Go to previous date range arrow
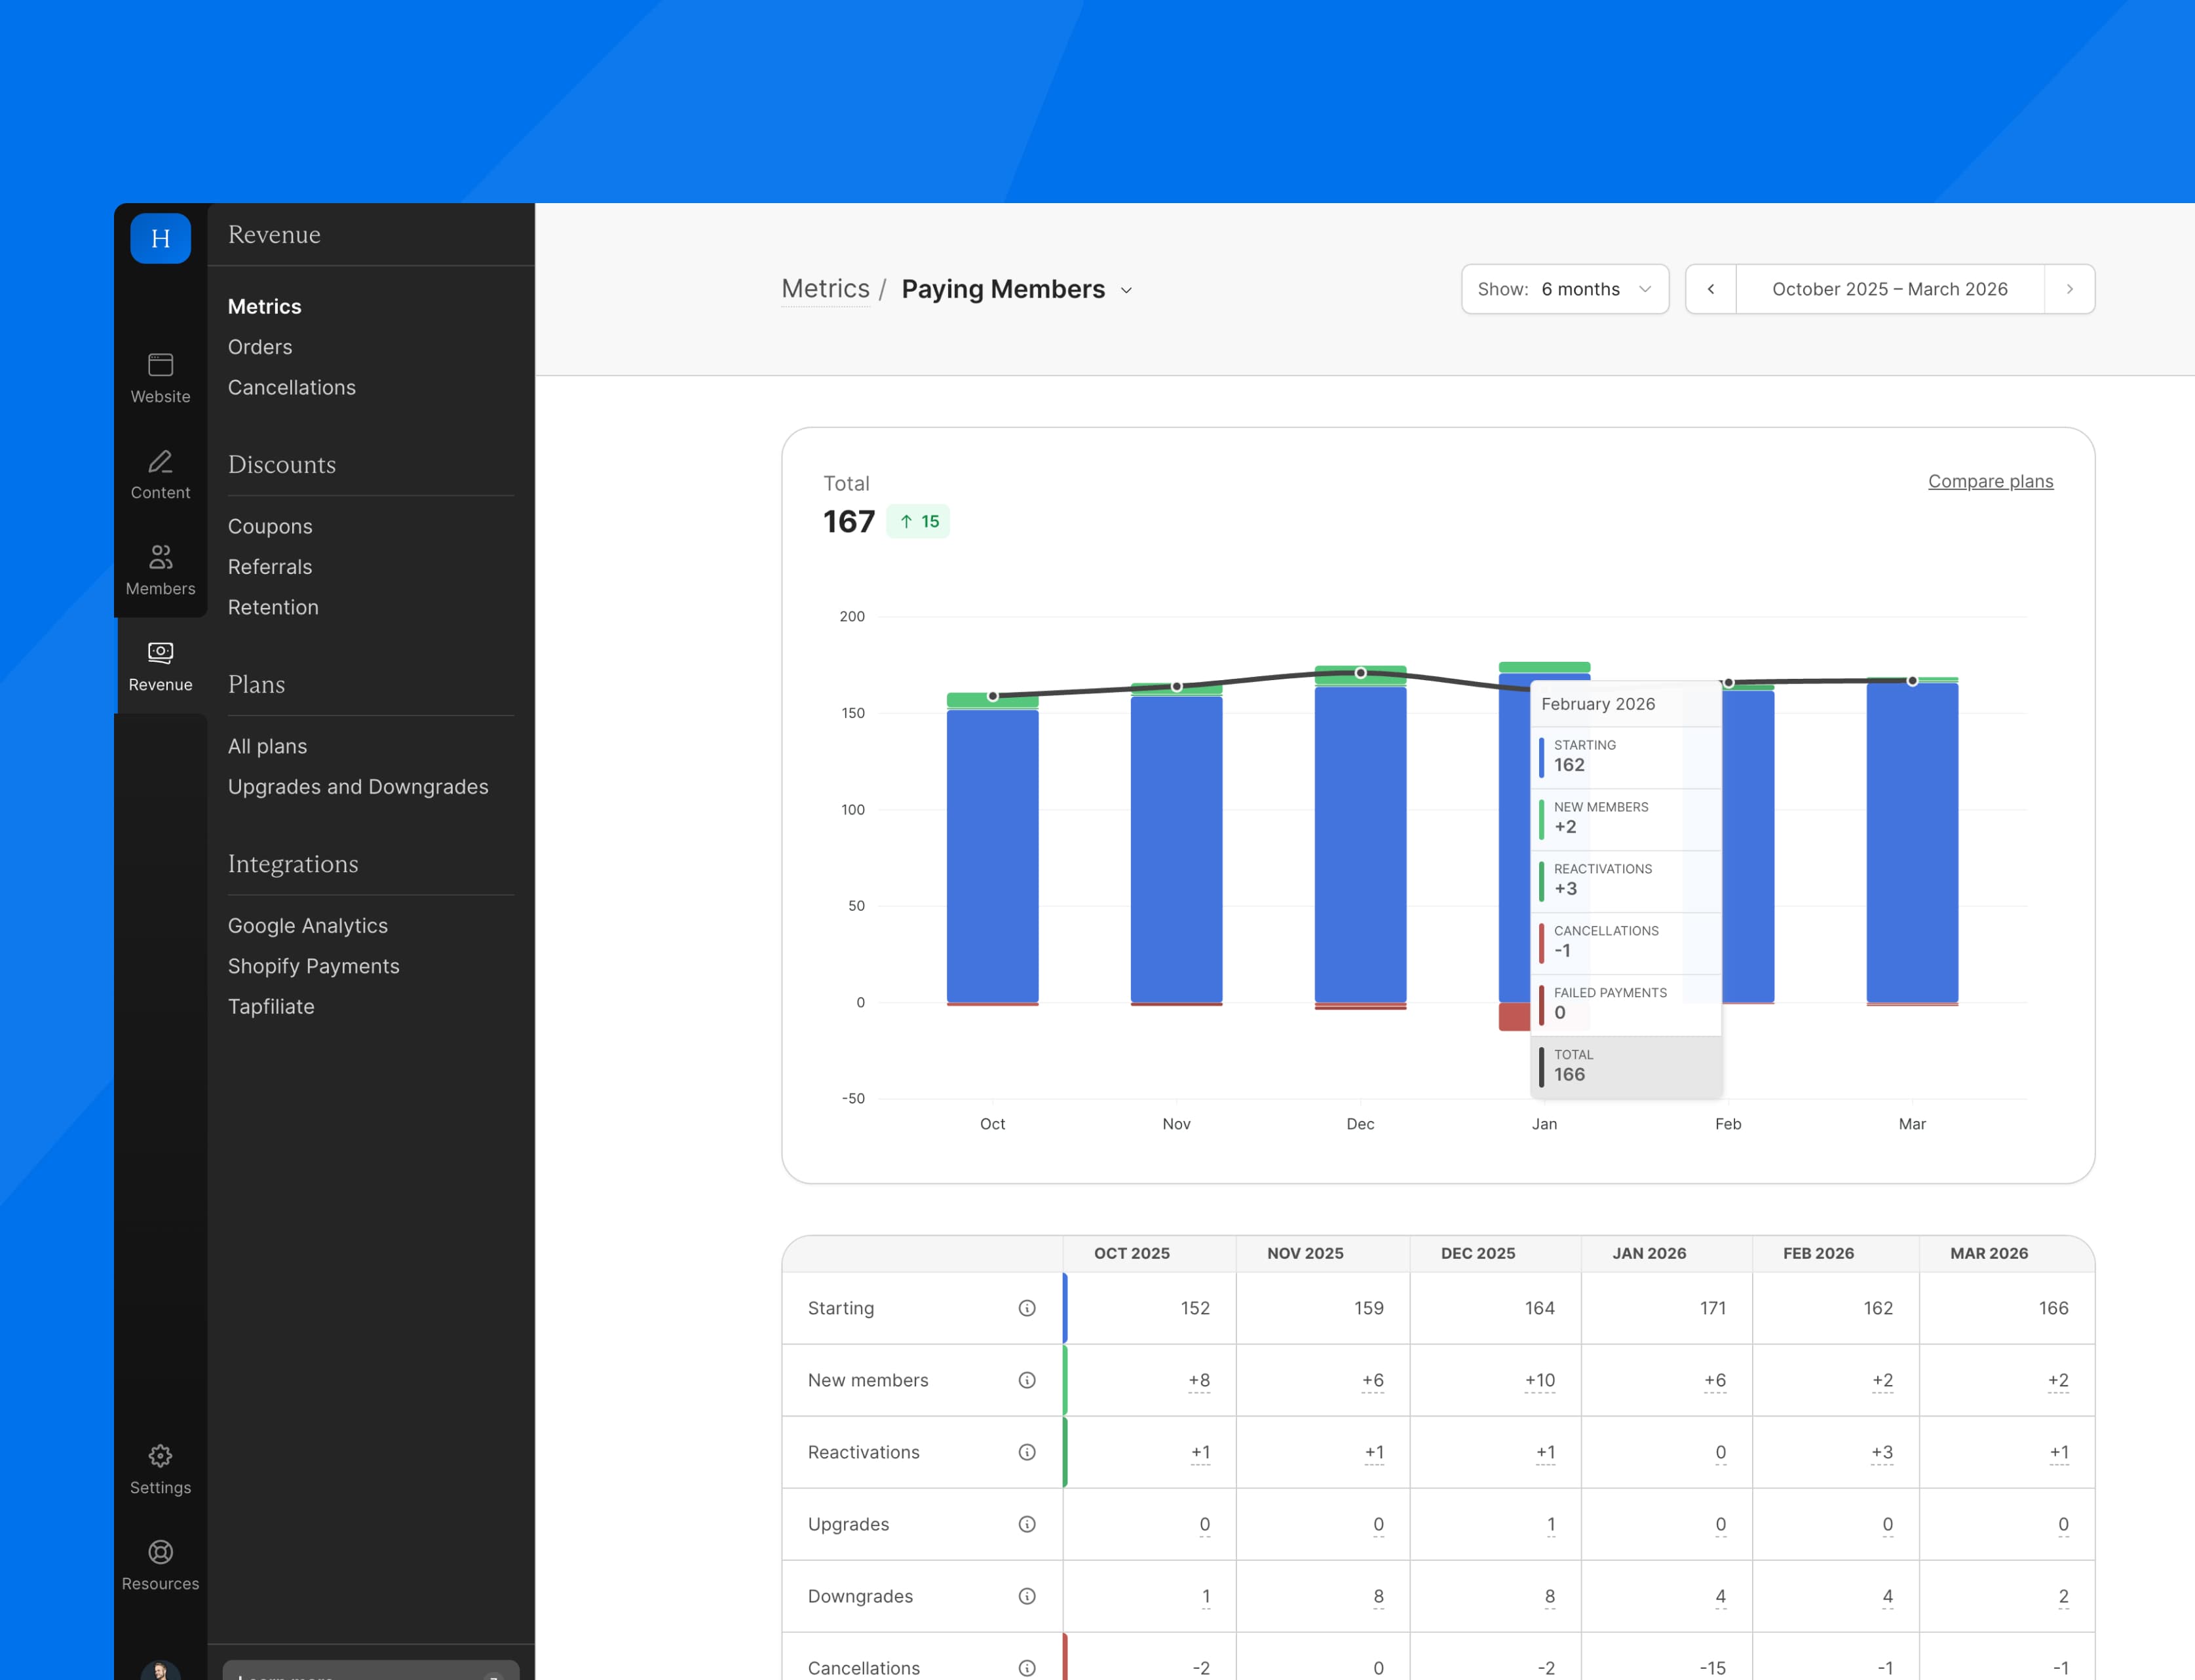Image resolution: width=2195 pixels, height=1680 pixels. point(1710,289)
